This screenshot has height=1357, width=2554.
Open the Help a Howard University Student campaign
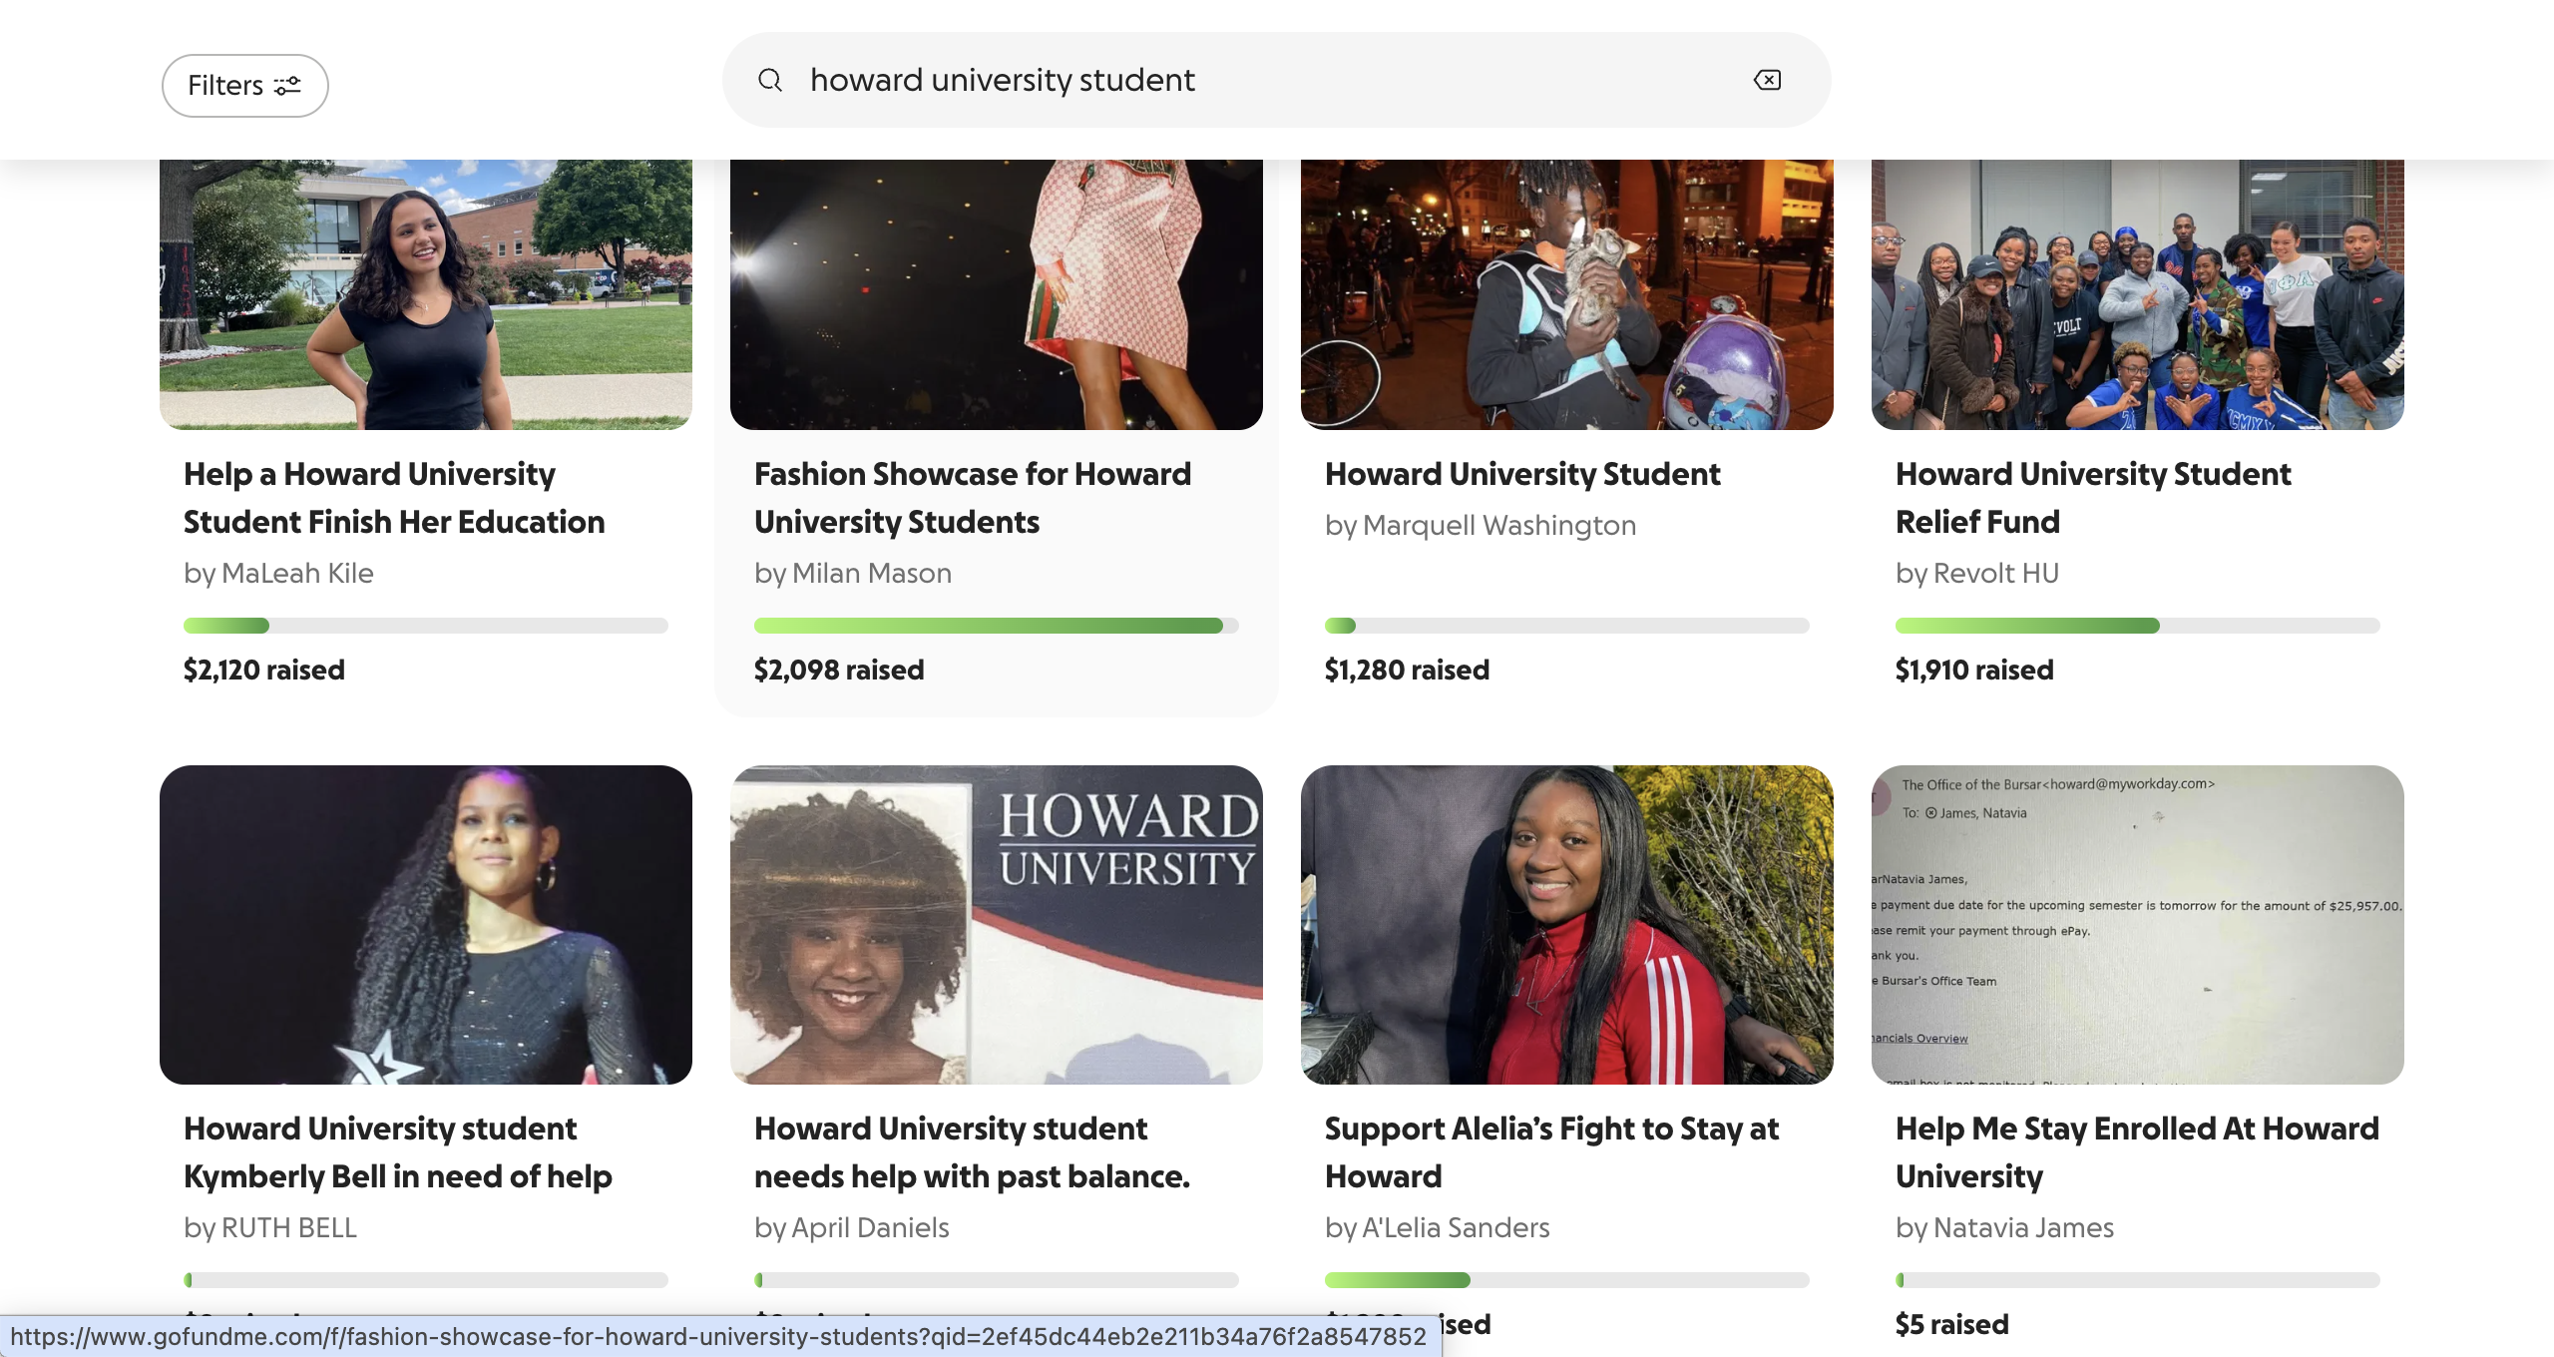tap(393, 498)
